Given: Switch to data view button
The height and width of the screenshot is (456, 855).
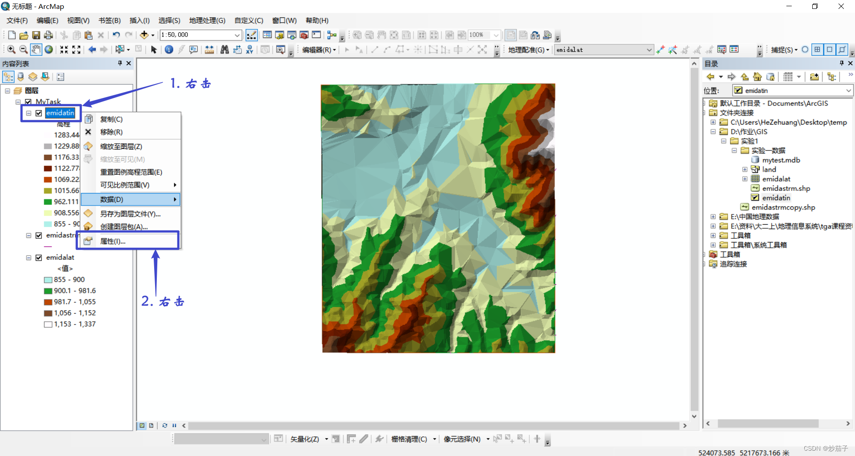Looking at the screenshot, I should 142,426.
